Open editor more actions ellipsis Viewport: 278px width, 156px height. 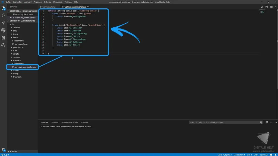point(276,7)
